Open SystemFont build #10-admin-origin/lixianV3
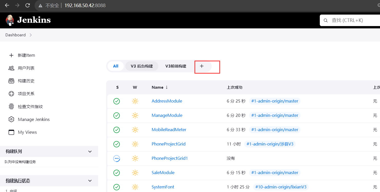 point(281,187)
